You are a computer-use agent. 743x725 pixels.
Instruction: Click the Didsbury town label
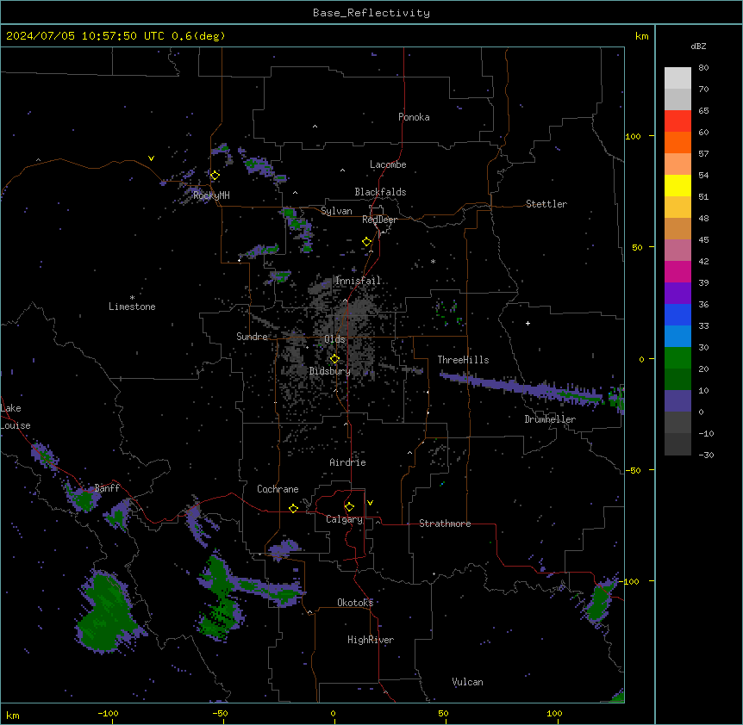click(x=330, y=371)
